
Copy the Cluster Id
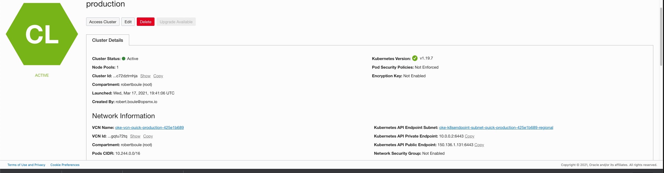click(x=158, y=76)
